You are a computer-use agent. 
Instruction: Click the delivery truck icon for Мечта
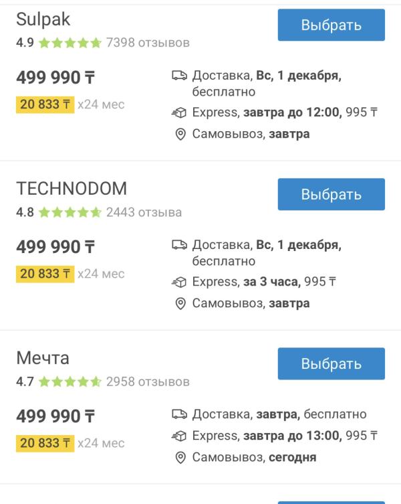click(179, 414)
